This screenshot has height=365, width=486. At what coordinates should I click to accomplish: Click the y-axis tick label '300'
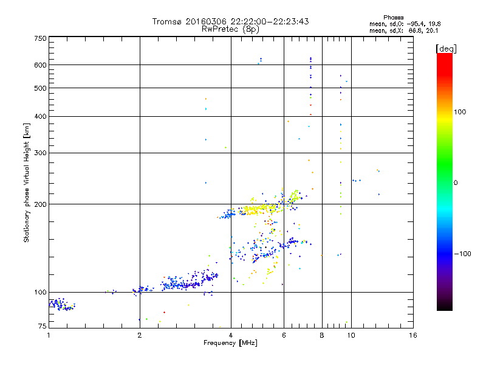click(x=40, y=153)
